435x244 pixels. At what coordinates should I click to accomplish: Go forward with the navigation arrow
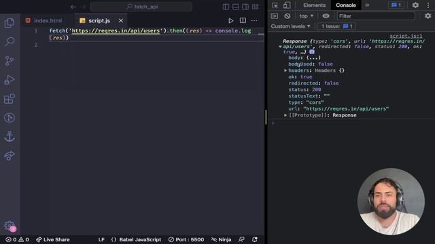[83, 7]
